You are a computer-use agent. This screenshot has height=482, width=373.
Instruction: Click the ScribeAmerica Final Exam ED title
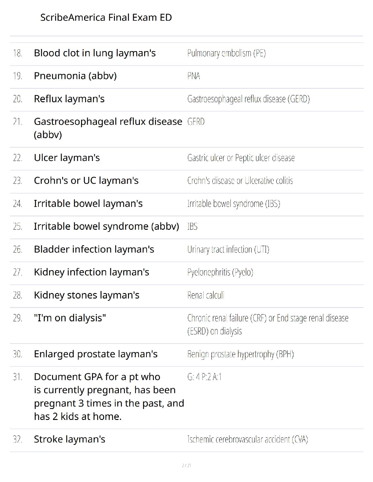point(106,17)
